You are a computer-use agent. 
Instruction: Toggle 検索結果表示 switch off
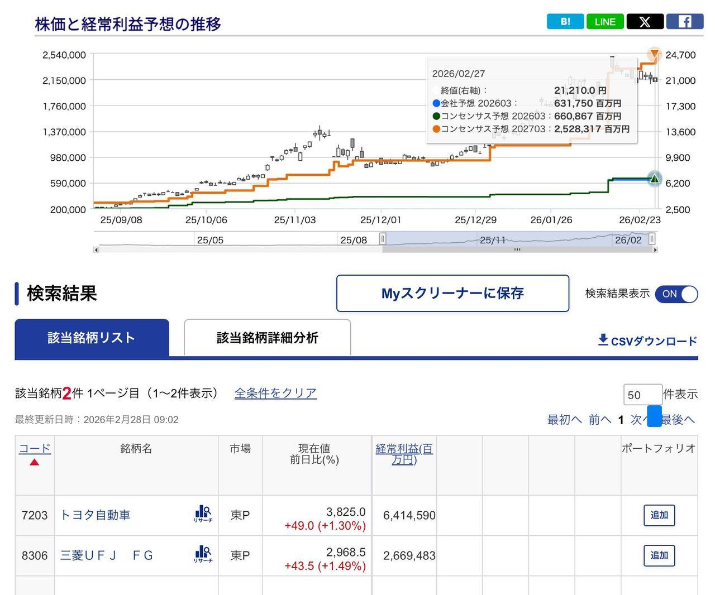(x=676, y=294)
